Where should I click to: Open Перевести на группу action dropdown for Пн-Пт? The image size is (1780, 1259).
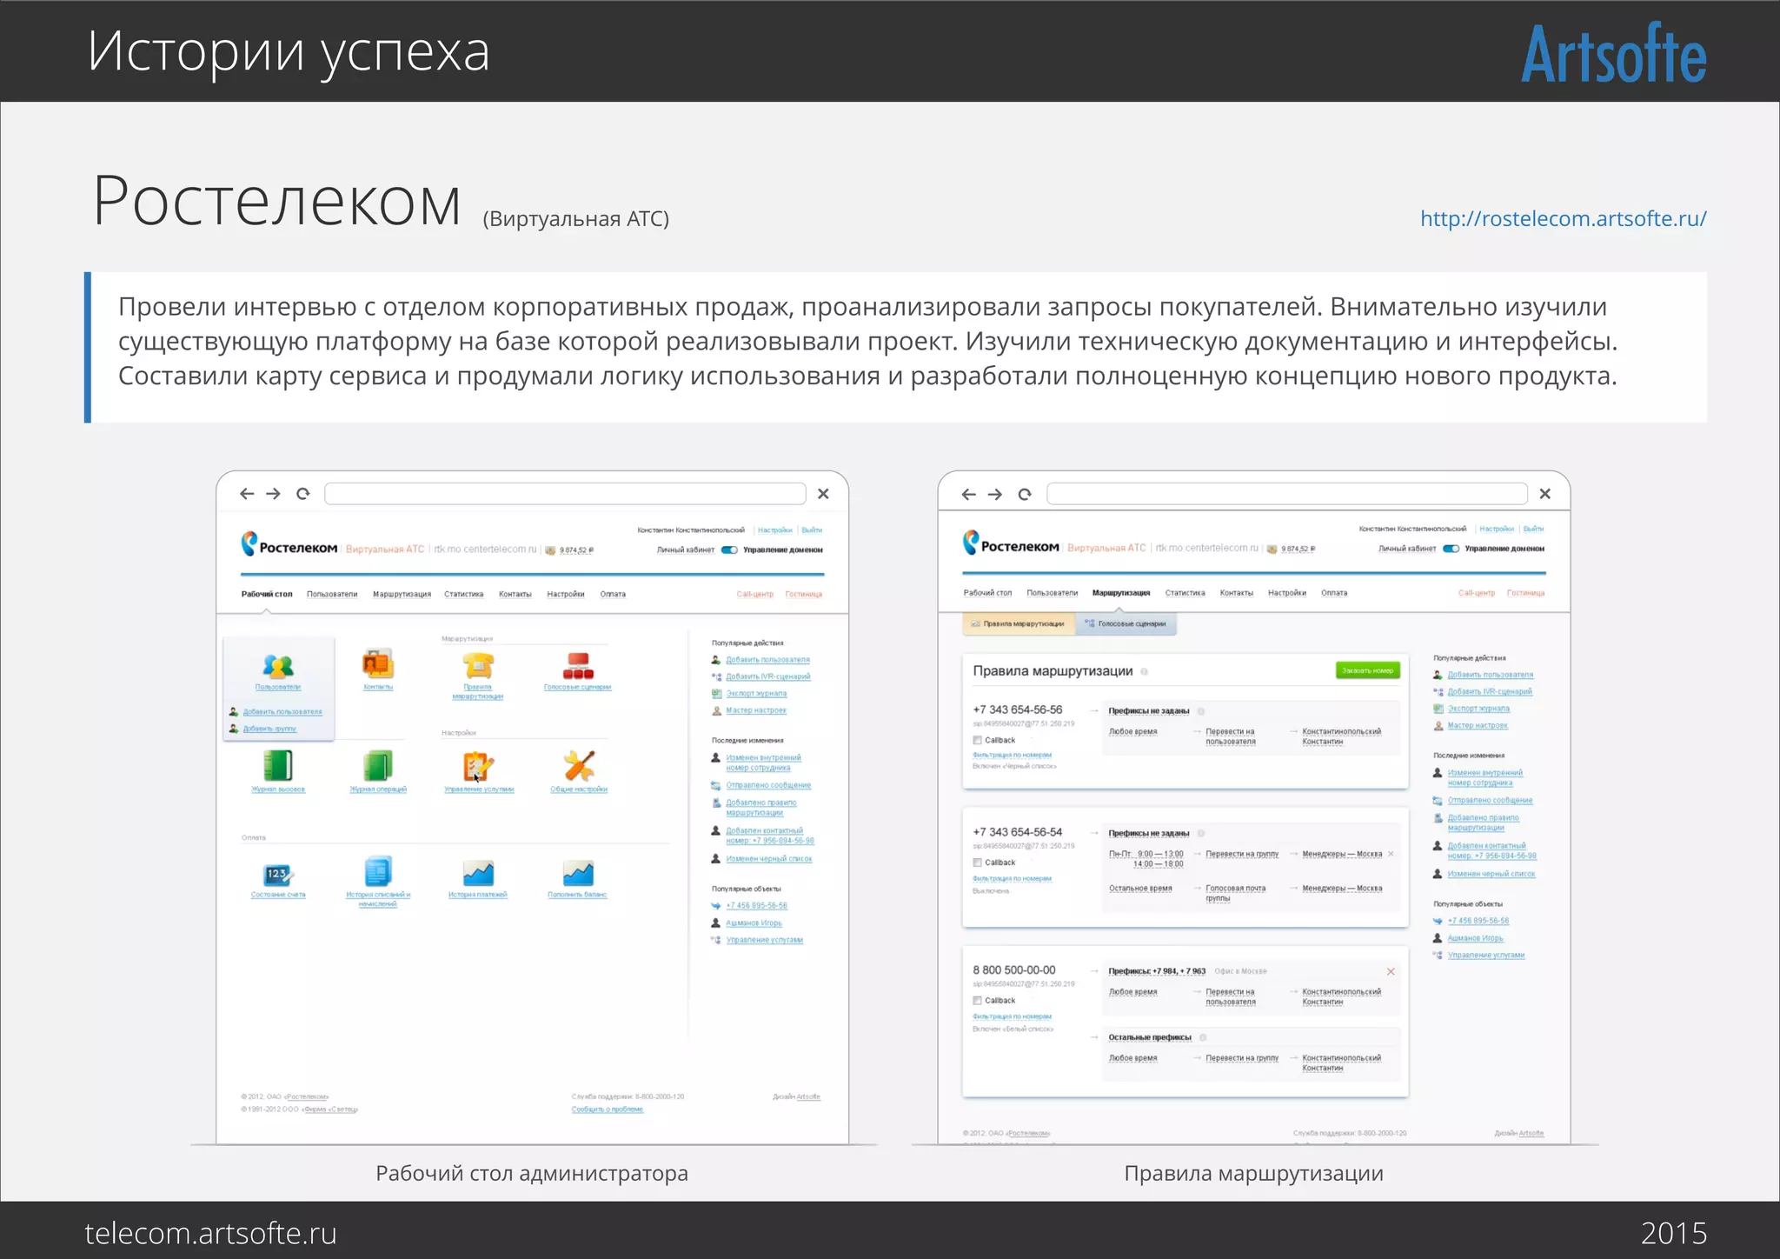click(1242, 855)
